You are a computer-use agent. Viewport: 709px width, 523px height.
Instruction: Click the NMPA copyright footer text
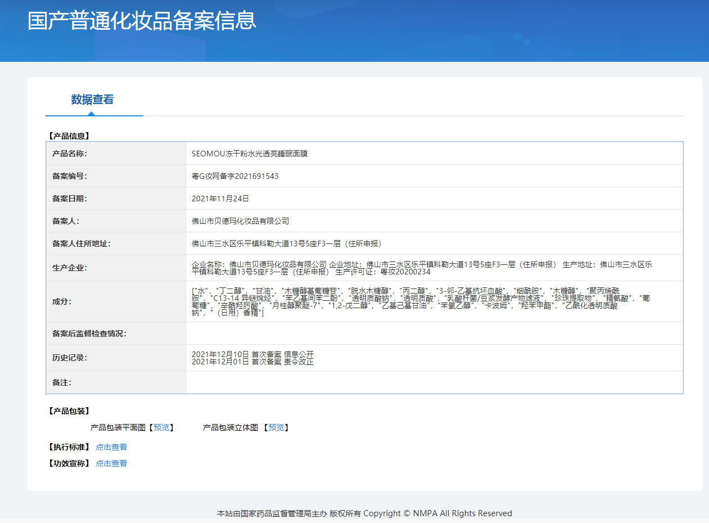[x=364, y=513]
